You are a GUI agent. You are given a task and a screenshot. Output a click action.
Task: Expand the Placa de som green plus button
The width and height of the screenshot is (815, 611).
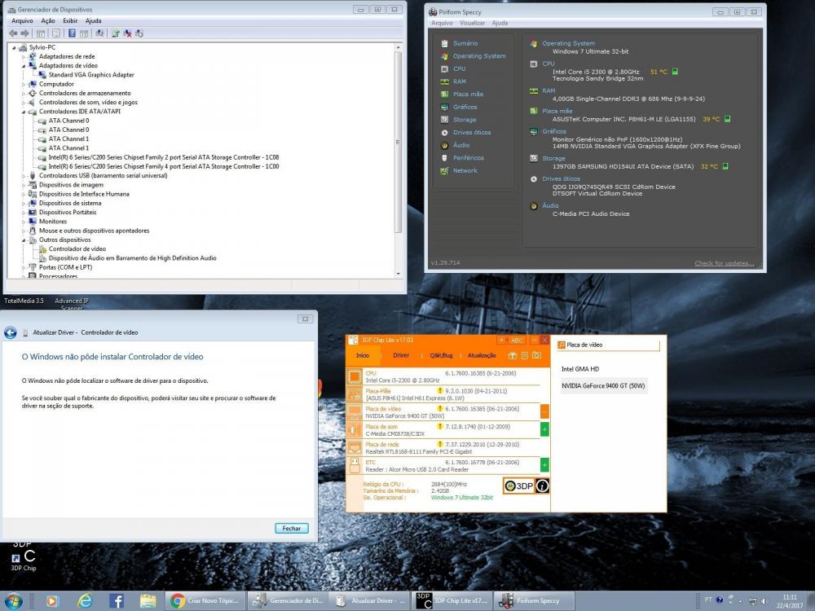pyautogui.click(x=544, y=429)
